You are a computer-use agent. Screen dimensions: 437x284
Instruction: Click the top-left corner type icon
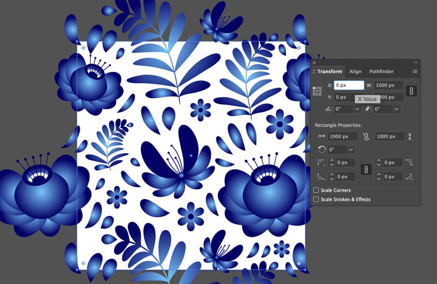pyautogui.click(x=321, y=163)
